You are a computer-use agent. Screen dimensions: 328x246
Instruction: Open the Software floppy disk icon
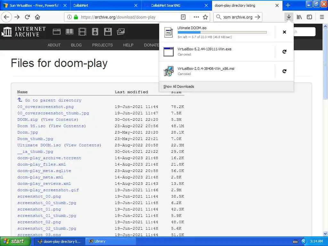108,32
